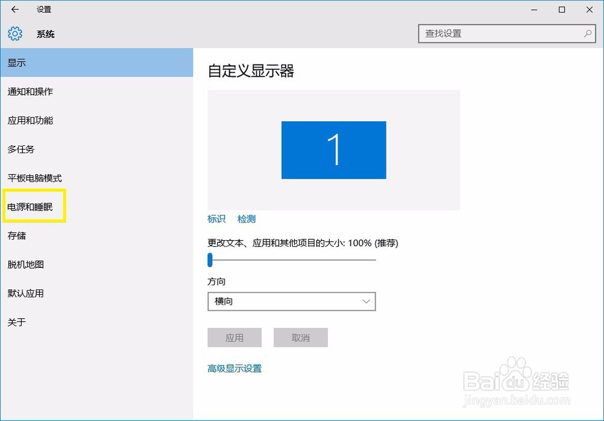Select display 1 in the monitor preview
The image size is (604, 421).
tap(334, 150)
